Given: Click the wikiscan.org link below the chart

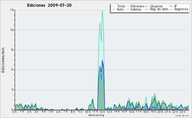Looking at the screenshot, I should click(96, 115).
